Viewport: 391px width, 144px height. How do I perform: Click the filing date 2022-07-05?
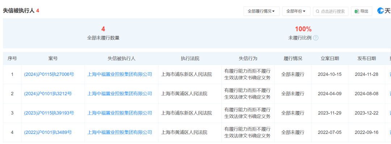click(x=330, y=132)
